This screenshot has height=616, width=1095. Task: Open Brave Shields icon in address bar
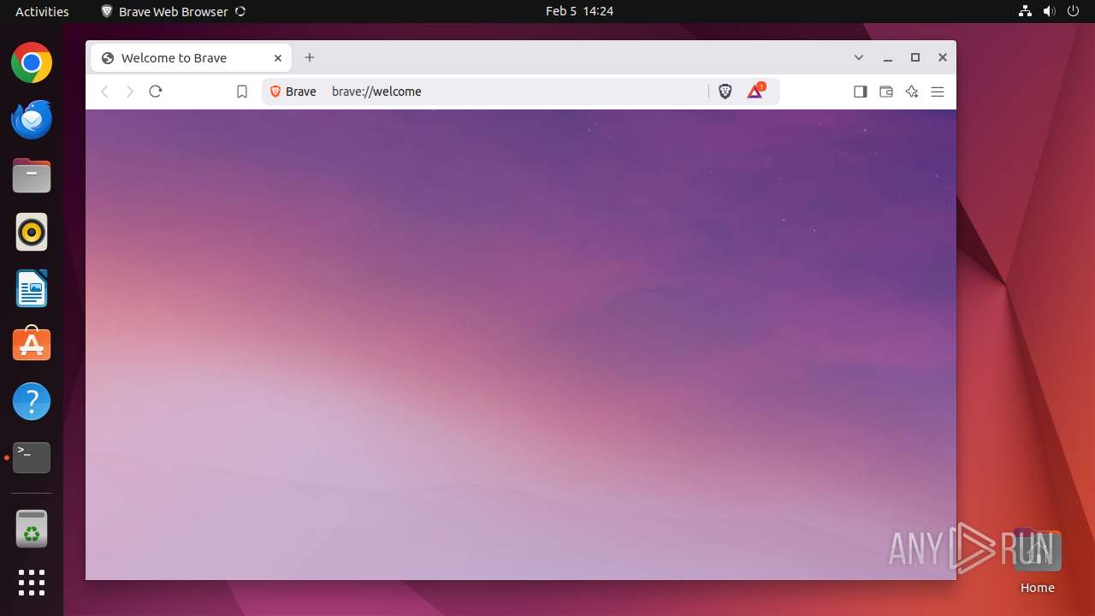725,92
